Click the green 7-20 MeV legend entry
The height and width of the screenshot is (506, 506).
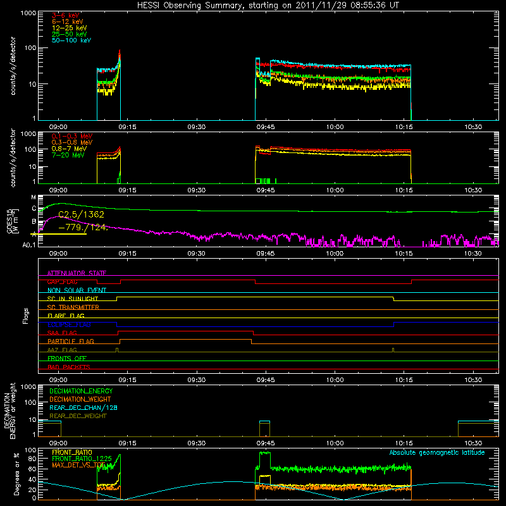[x=68, y=155]
